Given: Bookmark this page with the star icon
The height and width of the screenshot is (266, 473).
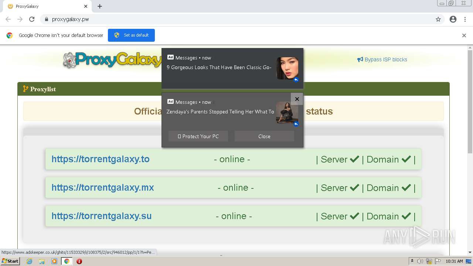Looking at the screenshot, I should 438,19.
